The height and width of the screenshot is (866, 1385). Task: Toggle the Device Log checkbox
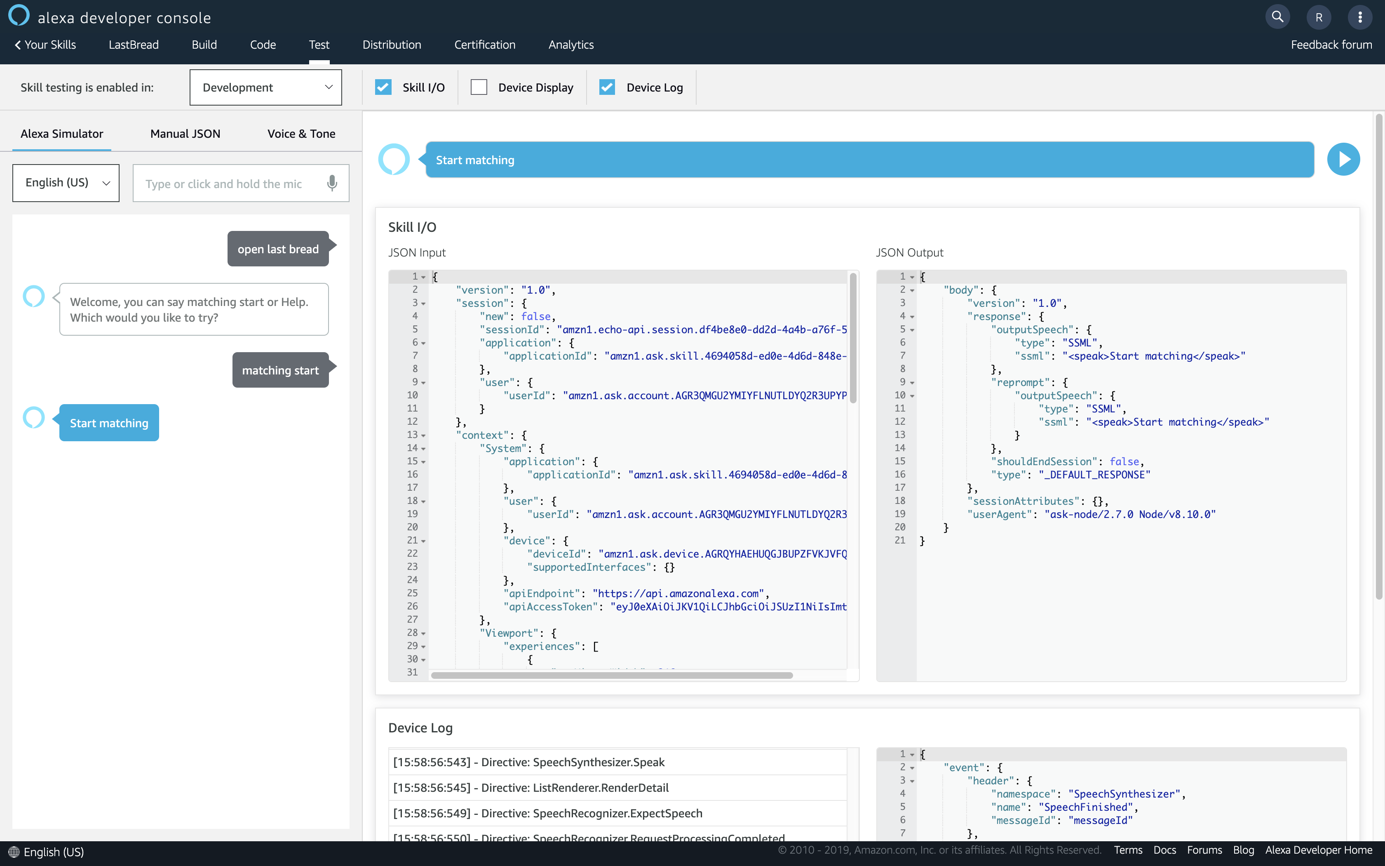click(x=607, y=87)
